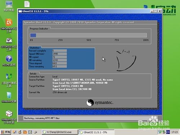Click the Speed (MB/min) value 1440

click(x=59, y=54)
